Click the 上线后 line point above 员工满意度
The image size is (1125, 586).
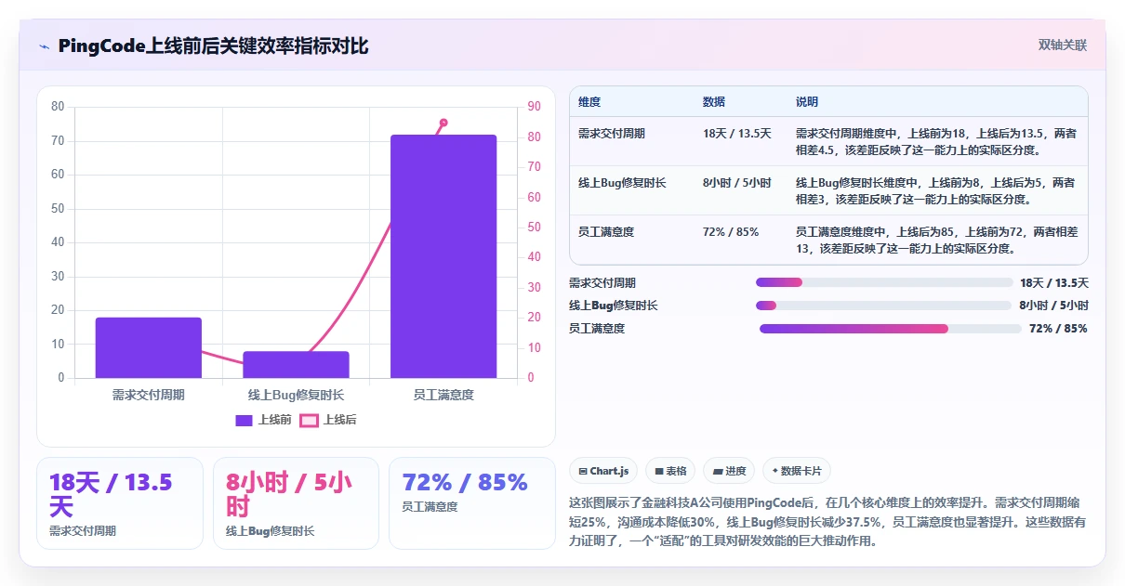pos(443,123)
